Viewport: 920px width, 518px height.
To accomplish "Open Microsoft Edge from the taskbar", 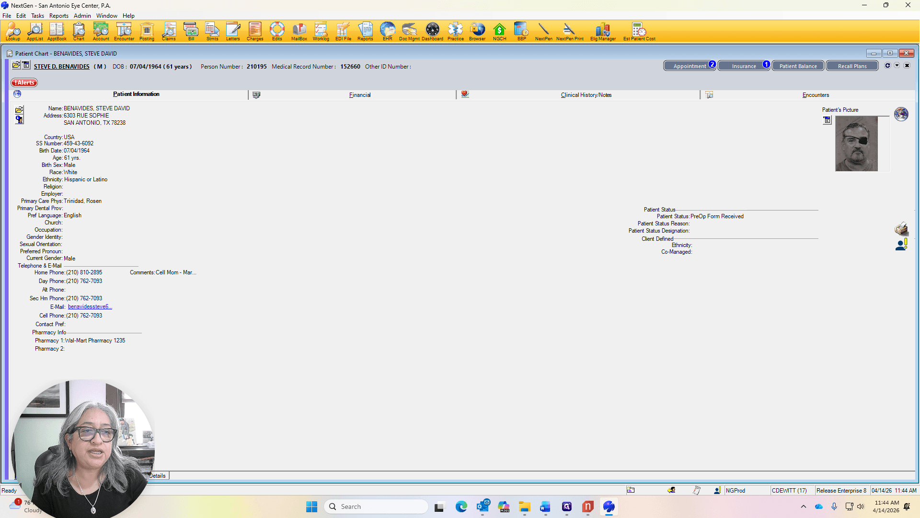I will [461, 506].
